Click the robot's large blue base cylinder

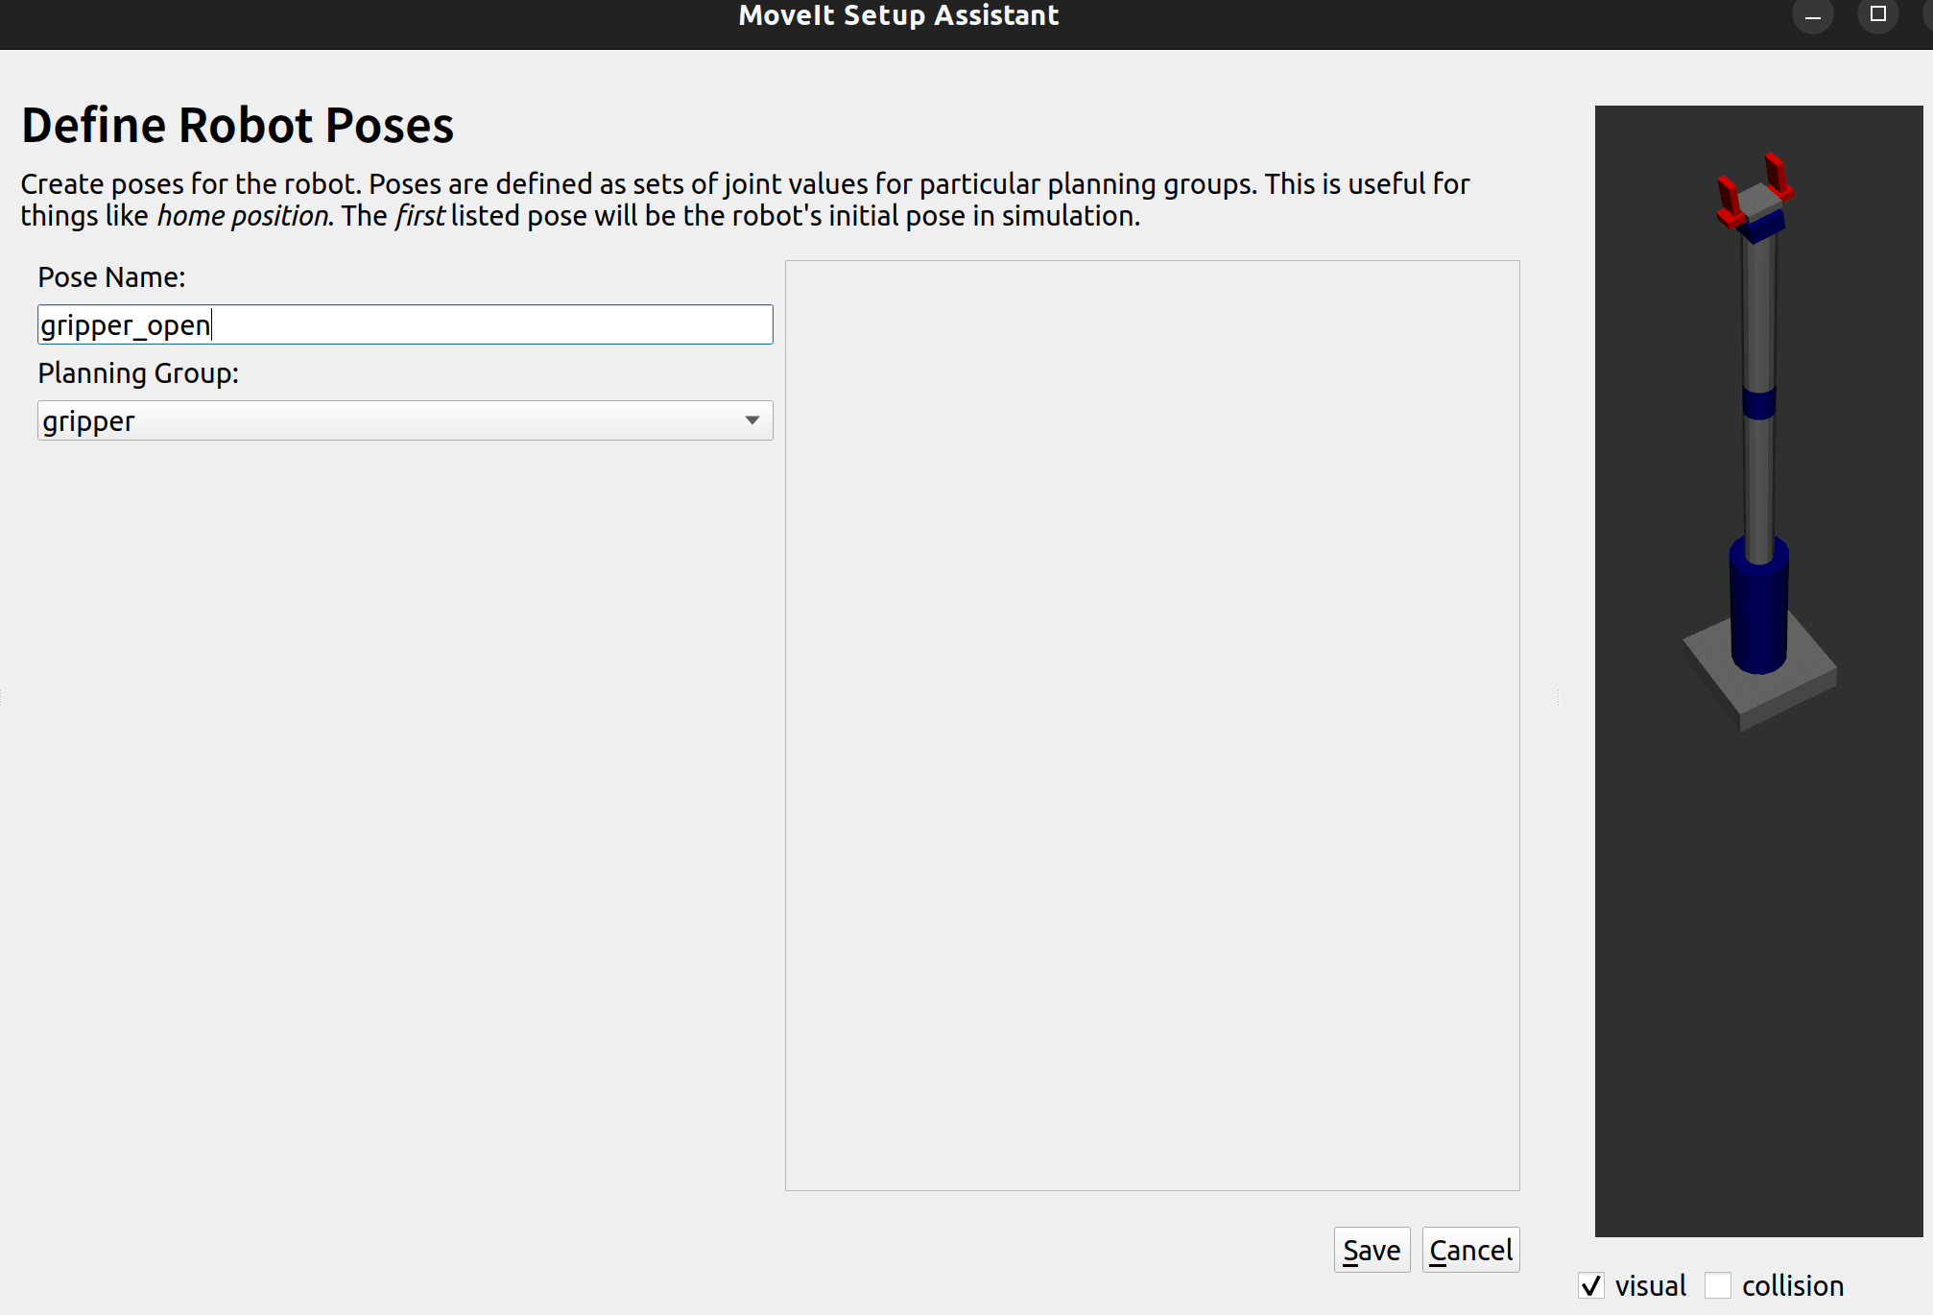click(x=1758, y=614)
